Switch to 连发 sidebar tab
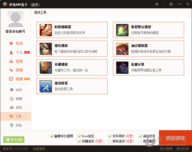 16,61
